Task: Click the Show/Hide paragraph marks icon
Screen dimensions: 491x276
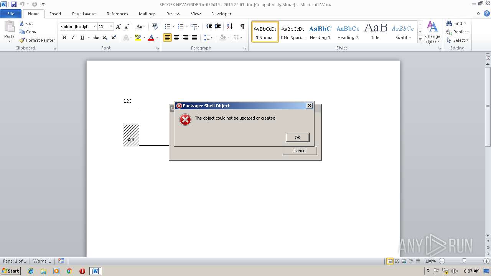Action: tap(242, 26)
